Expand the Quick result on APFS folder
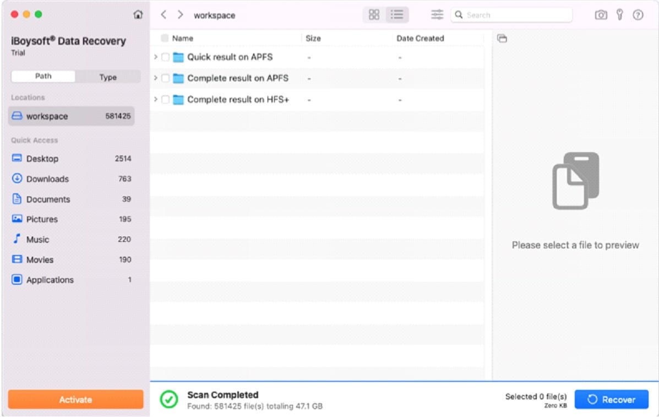This screenshot has width=659, height=417. tap(156, 57)
